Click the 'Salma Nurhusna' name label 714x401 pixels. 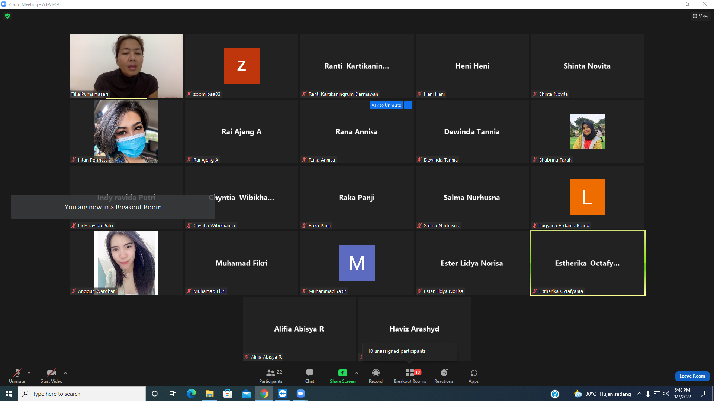[441, 225]
